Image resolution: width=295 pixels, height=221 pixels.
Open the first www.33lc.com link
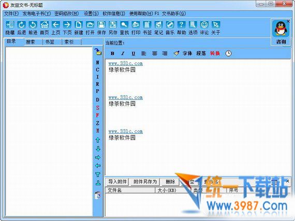(125, 63)
